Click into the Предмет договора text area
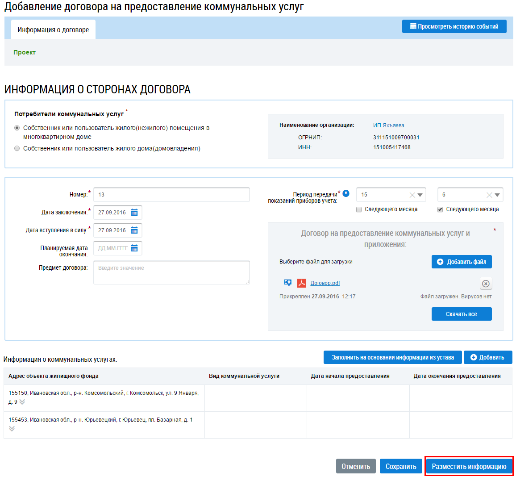The width and height of the screenshot is (516, 481). click(x=171, y=272)
